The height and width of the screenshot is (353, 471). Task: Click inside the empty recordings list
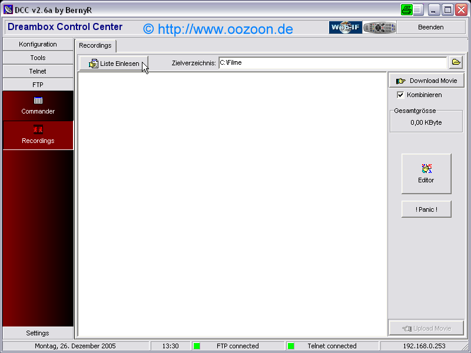232,204
